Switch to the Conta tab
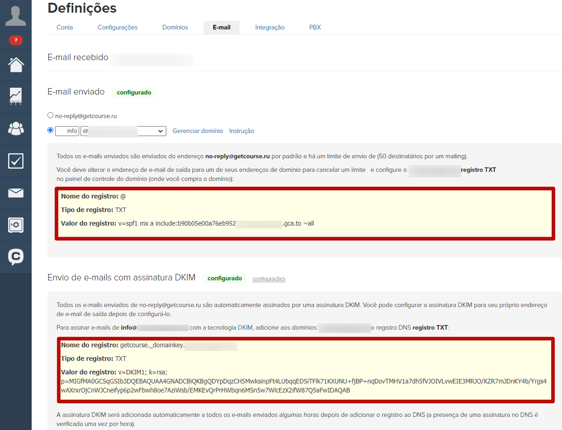This screenshot has width=562, height=430. point(65,27)
